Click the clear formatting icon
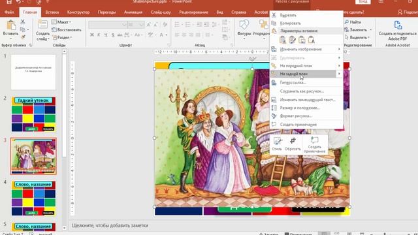418x235 pixels. [x=165, y=25]
